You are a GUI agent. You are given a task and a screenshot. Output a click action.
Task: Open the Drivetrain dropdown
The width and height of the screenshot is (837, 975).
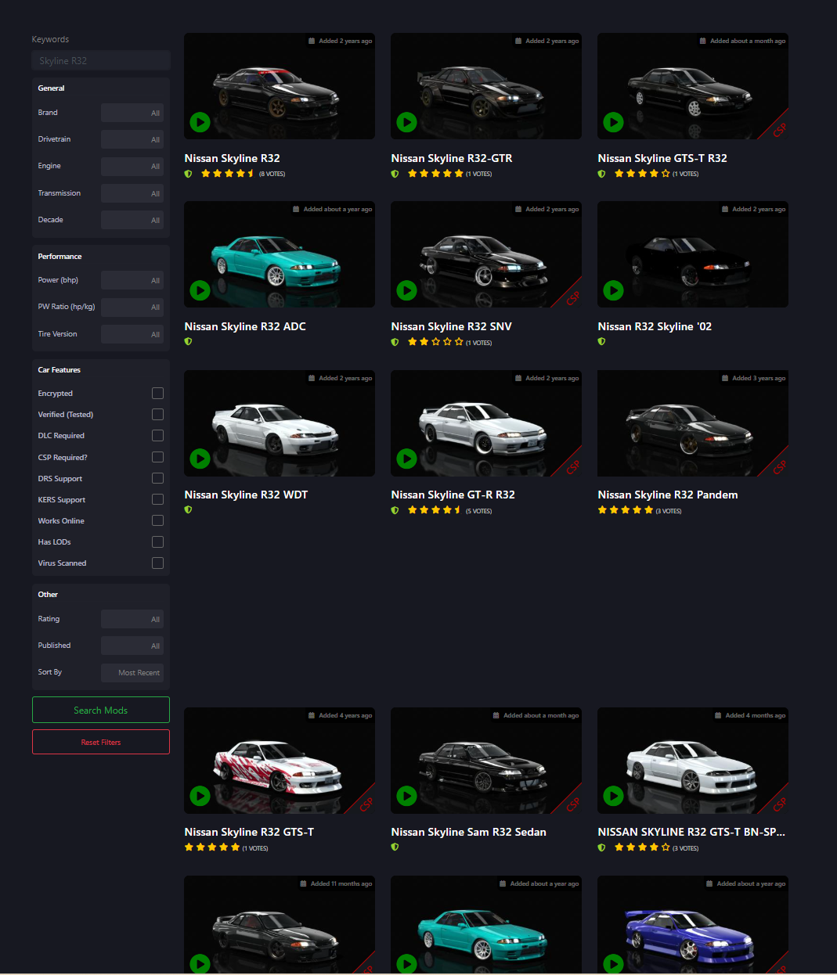pos(132,139)
